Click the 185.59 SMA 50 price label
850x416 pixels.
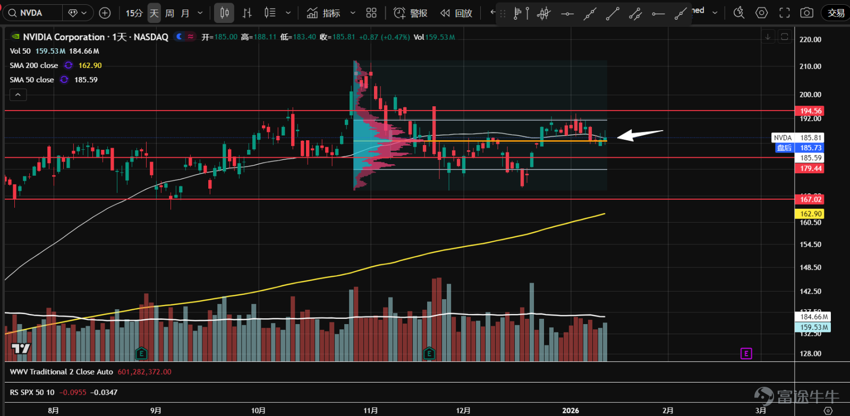coord(809,158)
